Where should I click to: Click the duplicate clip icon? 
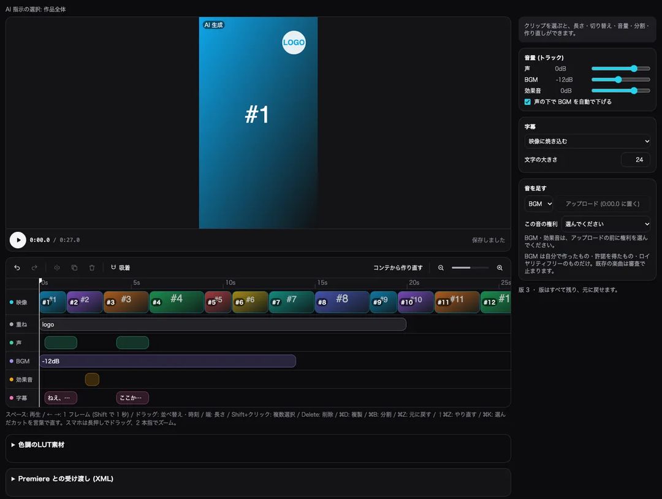[x=74, y=268]
